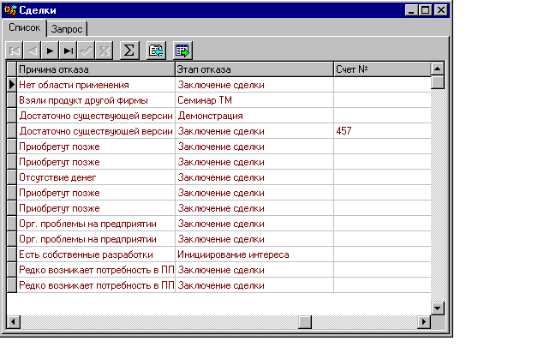538x359 pixels.
Task: Open the Запрос tab
Action: pos(67,29)
